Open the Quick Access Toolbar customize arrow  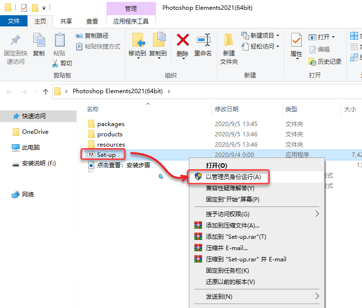(x=44, y=8)
